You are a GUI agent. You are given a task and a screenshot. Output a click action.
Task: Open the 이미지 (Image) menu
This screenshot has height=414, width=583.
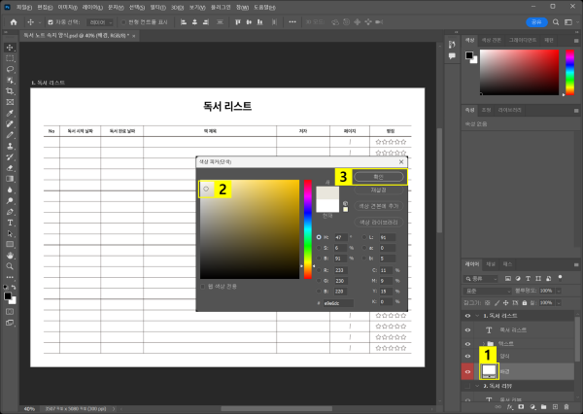point(68,7)
